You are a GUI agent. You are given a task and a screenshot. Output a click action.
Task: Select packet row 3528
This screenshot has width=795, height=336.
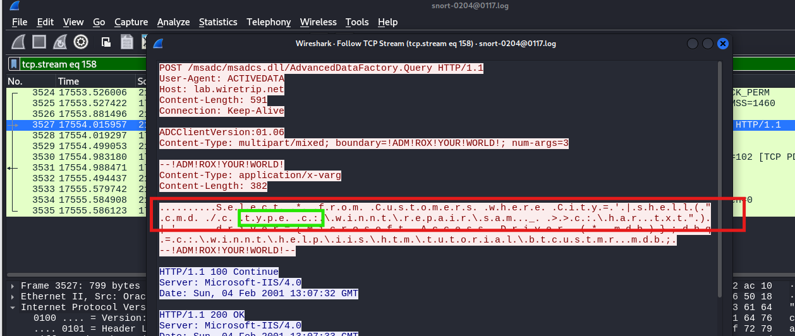coord(76,135)
